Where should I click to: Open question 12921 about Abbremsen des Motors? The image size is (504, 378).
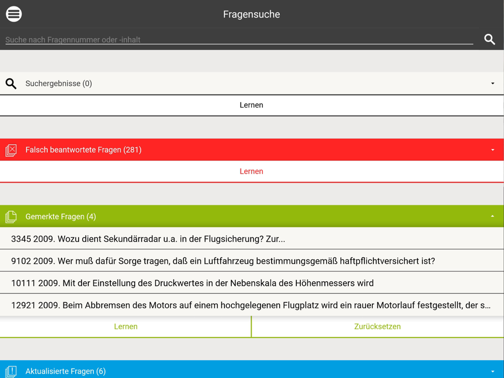click(x=251, y=305)
